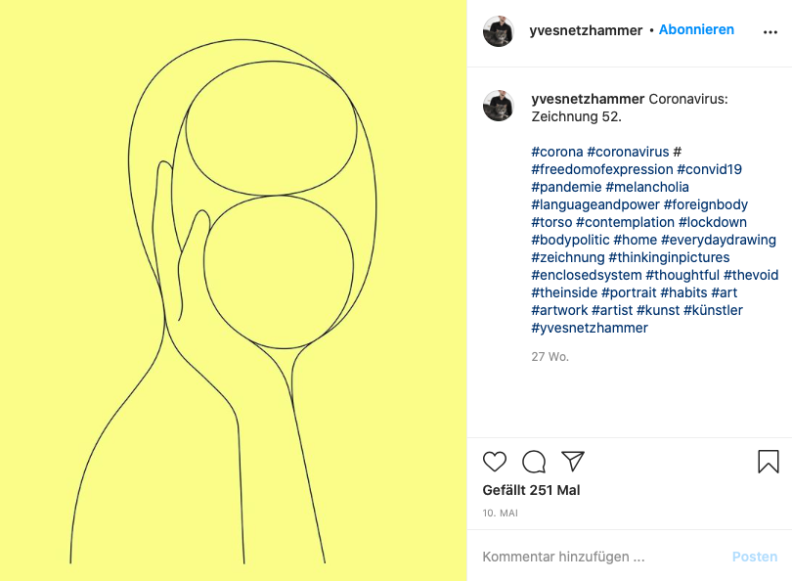Click Abonnieren to follow the account
The image size is (792, 581).
pos(696,29)
